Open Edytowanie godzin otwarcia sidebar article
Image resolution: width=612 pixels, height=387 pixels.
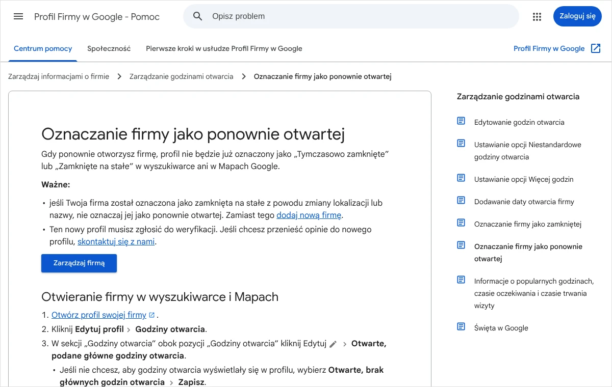519,122
